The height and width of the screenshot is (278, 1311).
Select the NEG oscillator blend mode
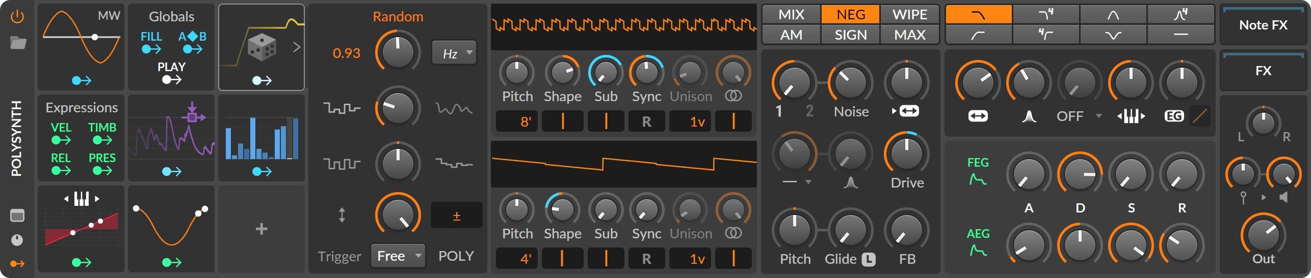coord(850,15)
